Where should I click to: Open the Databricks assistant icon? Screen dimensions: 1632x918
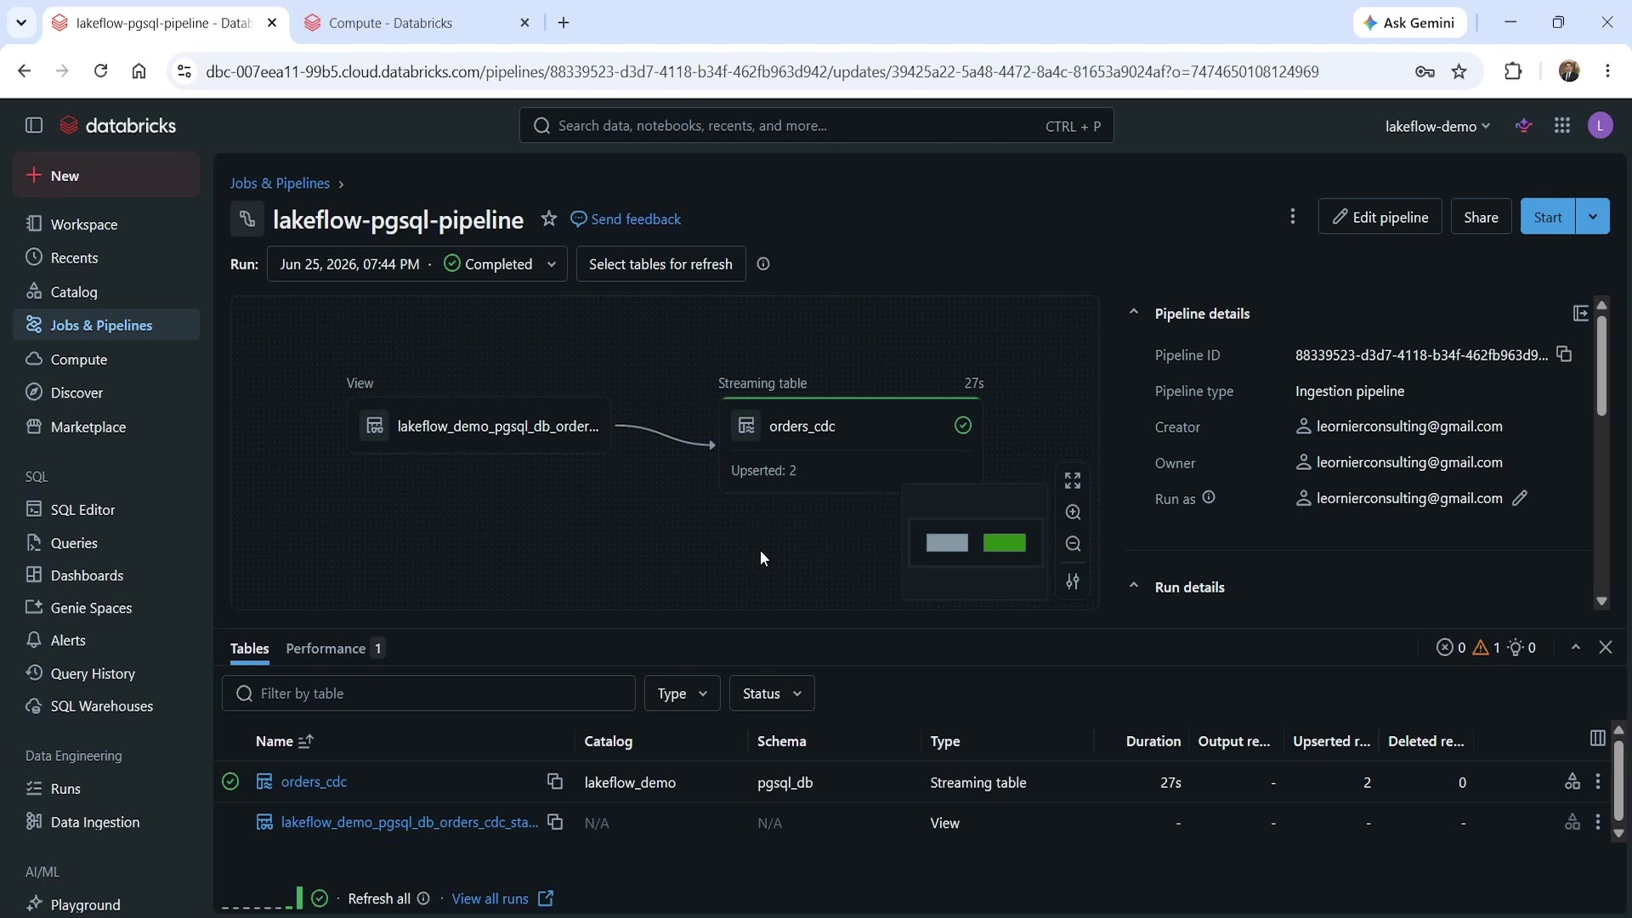pyautogui.click(x=1524, y=126)
